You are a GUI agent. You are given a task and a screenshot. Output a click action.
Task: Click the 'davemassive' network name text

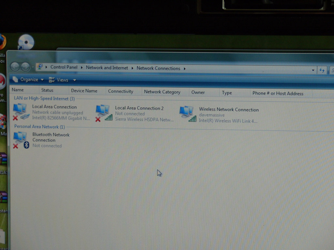[x=212, y=115]
